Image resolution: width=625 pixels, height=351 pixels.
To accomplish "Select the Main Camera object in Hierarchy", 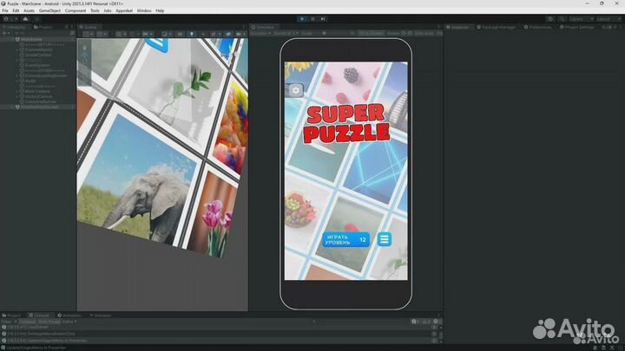I will tap(37, 91).
